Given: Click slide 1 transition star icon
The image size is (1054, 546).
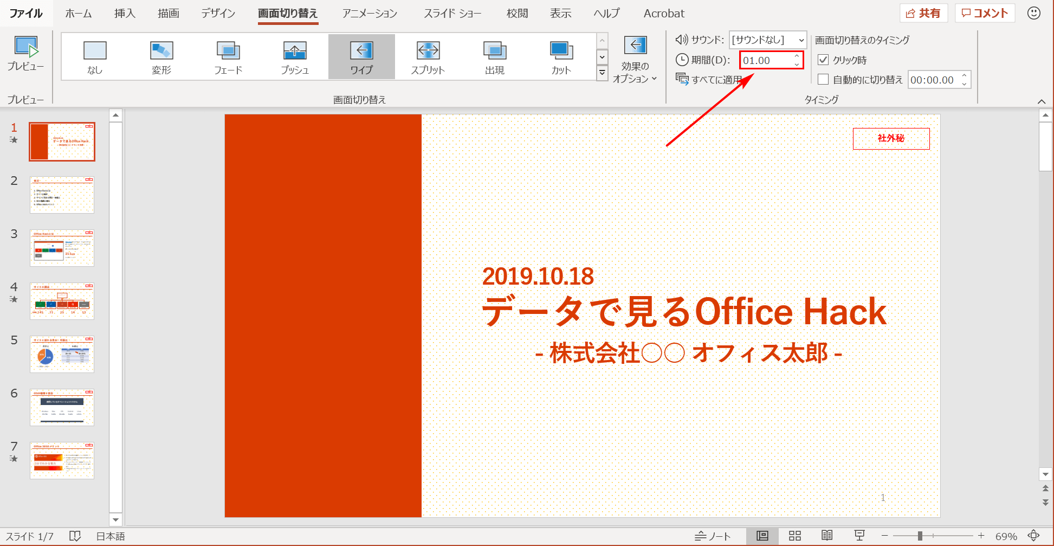Looking at the screenshot, I should coord(14,140).
